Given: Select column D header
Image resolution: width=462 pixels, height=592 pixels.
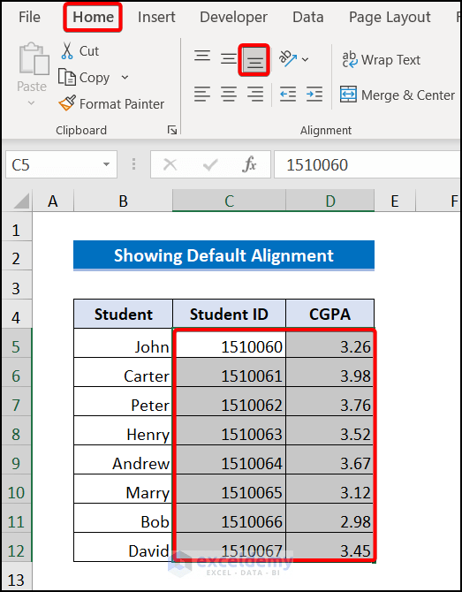Looking at the screenshot, I should [x=329, y=201].
